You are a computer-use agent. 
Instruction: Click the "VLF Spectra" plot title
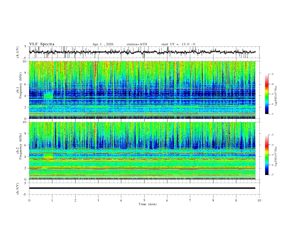pos(42,44)
